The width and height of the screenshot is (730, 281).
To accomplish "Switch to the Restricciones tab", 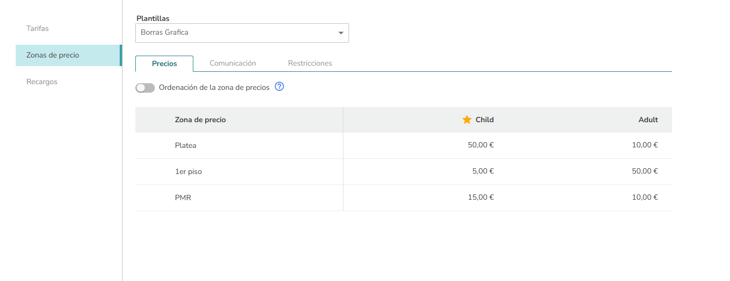I will point(310,63).
